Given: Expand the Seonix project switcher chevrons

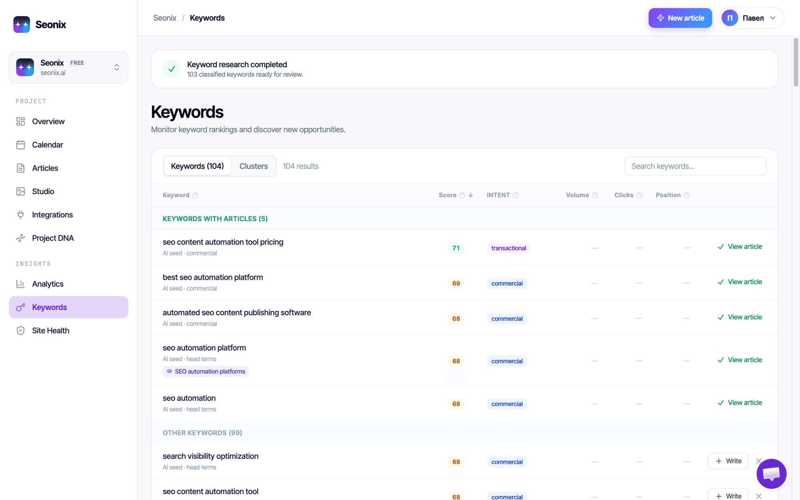Looking at the screenshot, I should point(116,67).
